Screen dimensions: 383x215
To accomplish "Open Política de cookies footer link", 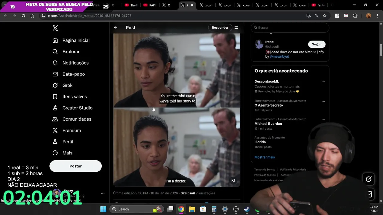I will click(265, 175).
